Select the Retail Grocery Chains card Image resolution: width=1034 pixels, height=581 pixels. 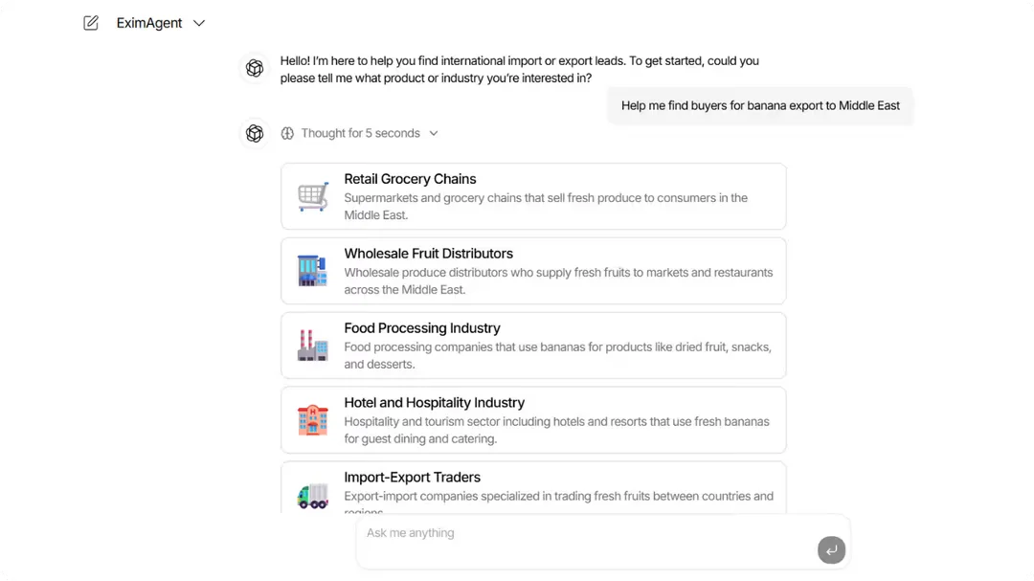coord(533,195)
